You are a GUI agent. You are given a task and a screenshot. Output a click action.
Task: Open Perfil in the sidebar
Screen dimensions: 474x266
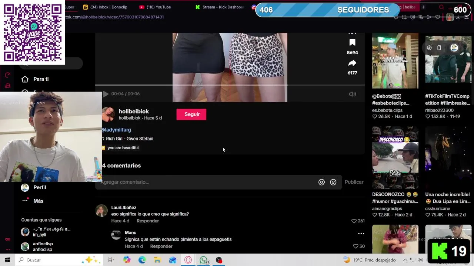tap(40, 187)
